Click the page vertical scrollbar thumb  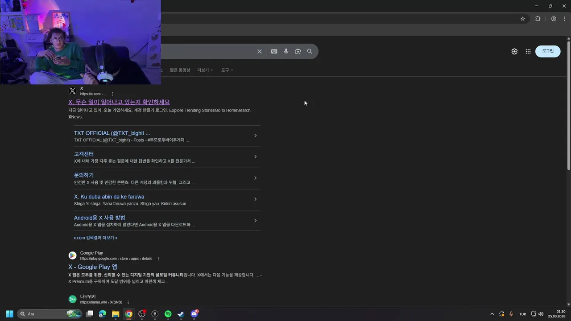pyautogui.click(x=569, y=106)
